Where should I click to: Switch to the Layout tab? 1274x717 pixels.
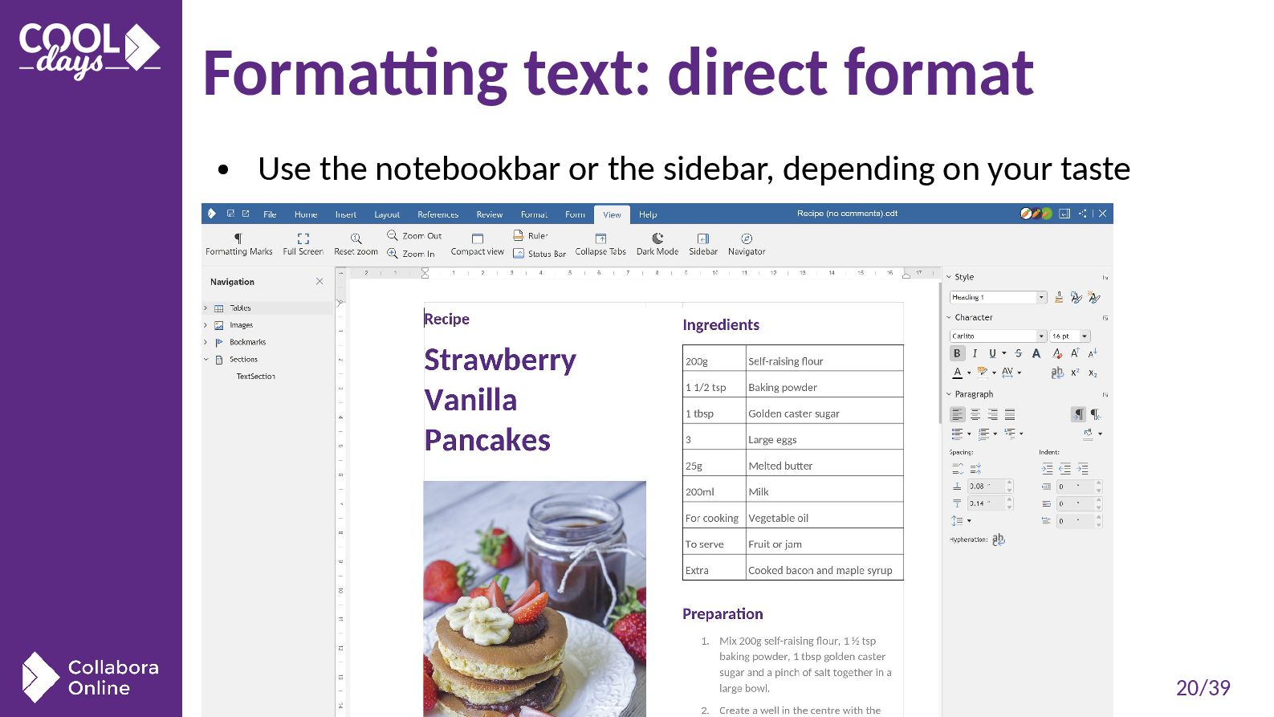click(387, 214)
